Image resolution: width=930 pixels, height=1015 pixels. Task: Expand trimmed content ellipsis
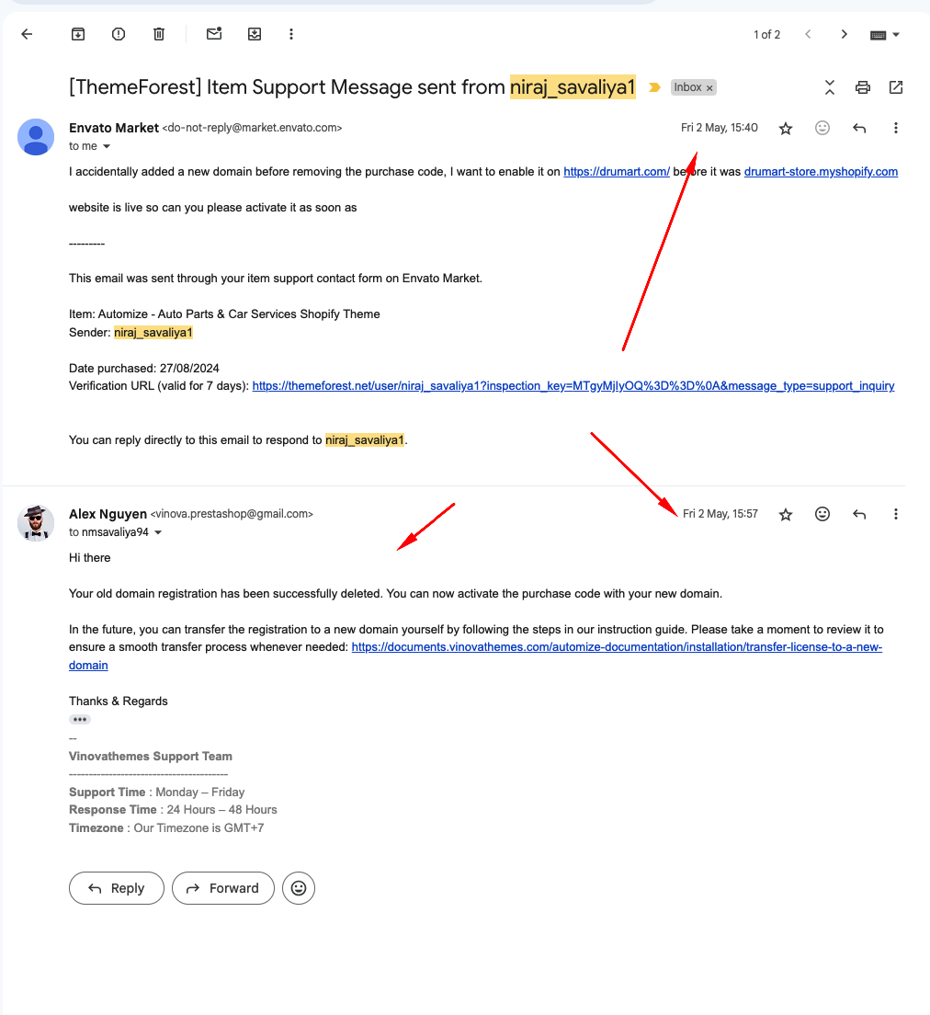tap(80, 720)
